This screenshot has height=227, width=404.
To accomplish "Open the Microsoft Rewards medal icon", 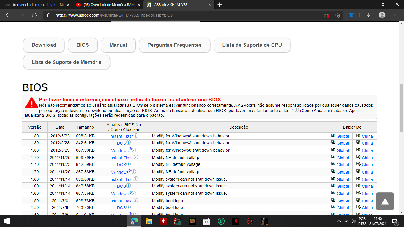I will pyautogui.click(x=351, y=15).
